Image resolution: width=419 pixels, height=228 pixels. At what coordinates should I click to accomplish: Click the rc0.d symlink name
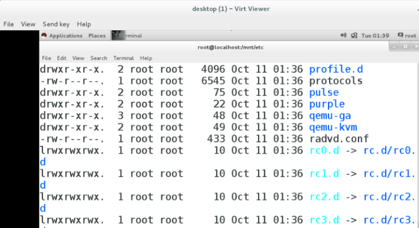[x=324, y=150]
